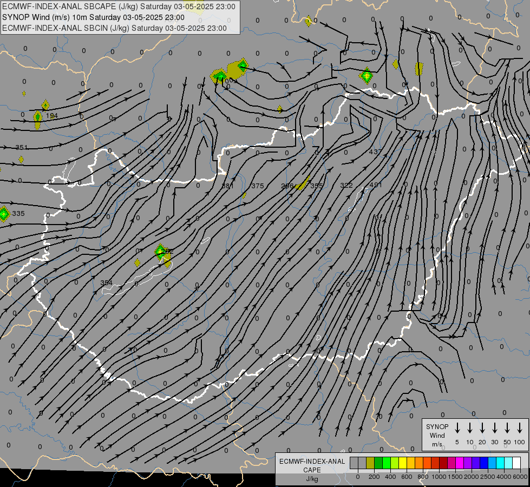This screenshot has height=487, width=530.
Task: Click the SBCAPE title line in the header
Action: [x=119, y=6]
